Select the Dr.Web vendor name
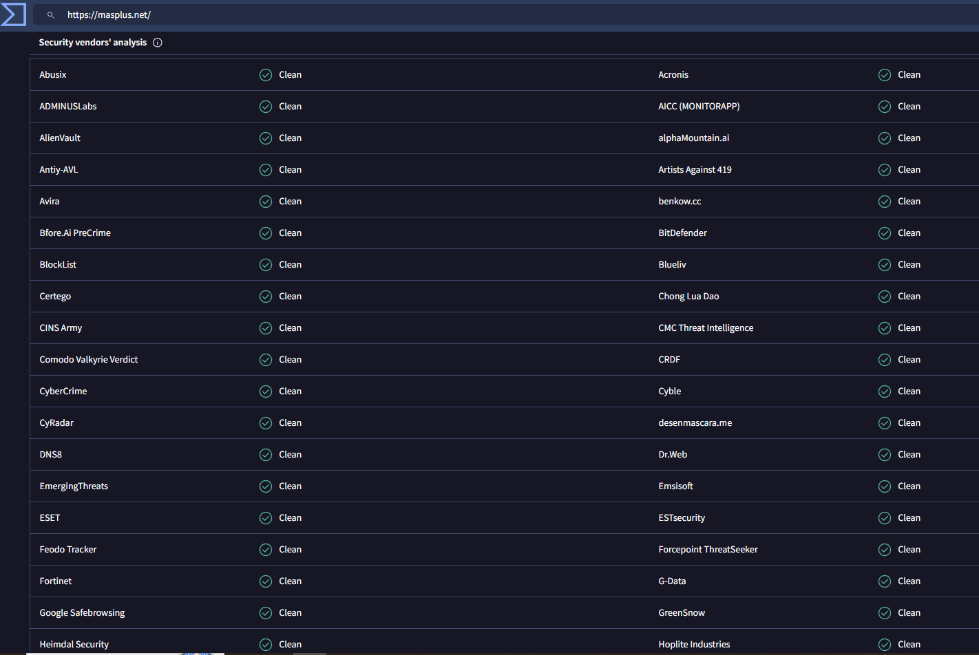The image size is (979, 655). click(x=673, y=455)
